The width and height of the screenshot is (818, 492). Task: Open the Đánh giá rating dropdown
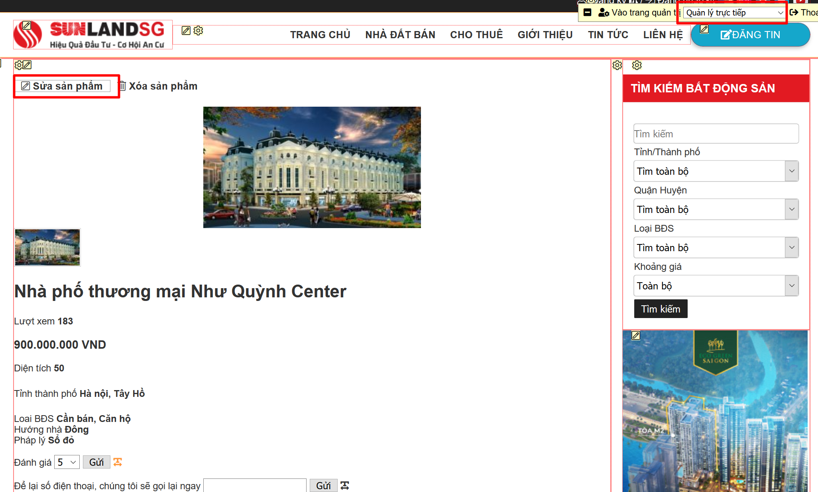pyautogui.click(x=67, y=462)
